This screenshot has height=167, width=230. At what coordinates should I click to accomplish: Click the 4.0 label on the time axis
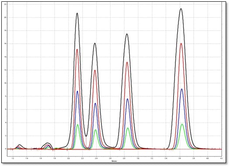(207, 158)
